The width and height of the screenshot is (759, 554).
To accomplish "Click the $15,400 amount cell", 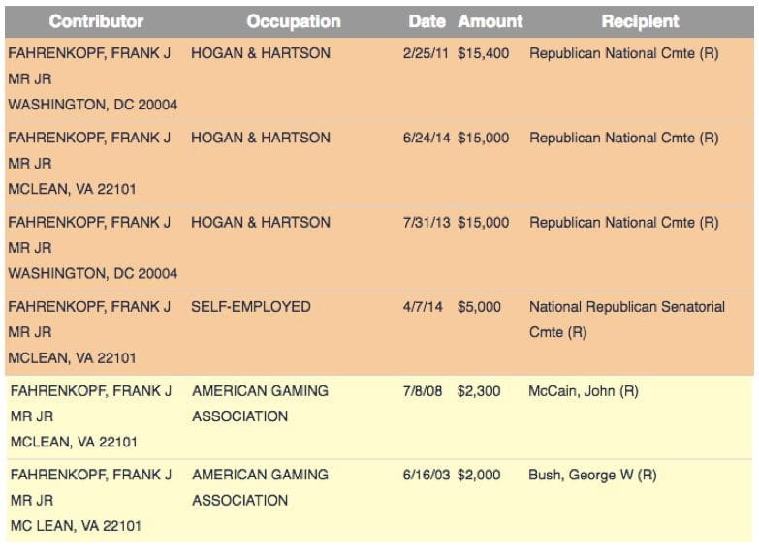I will click(x=483, y=53).
